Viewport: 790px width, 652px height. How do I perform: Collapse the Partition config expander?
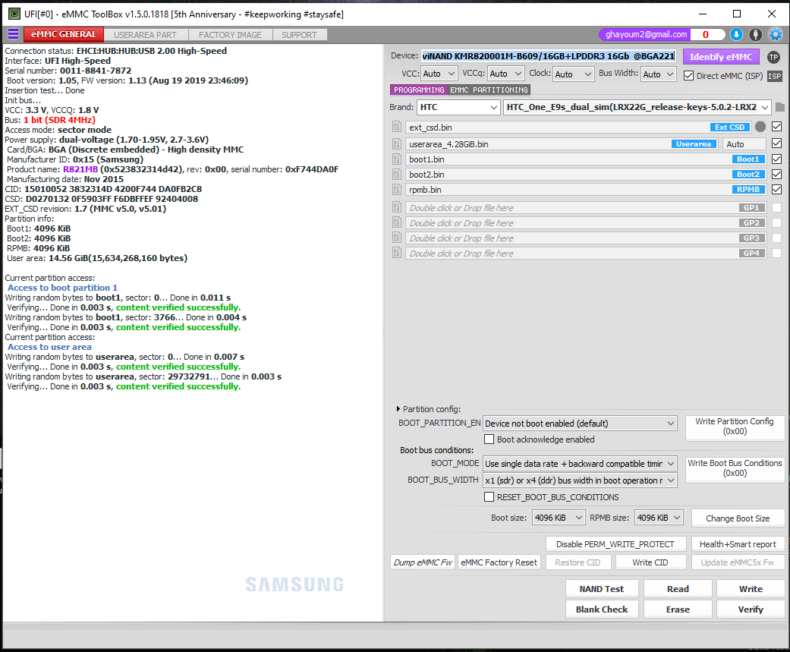click(398, 409)
